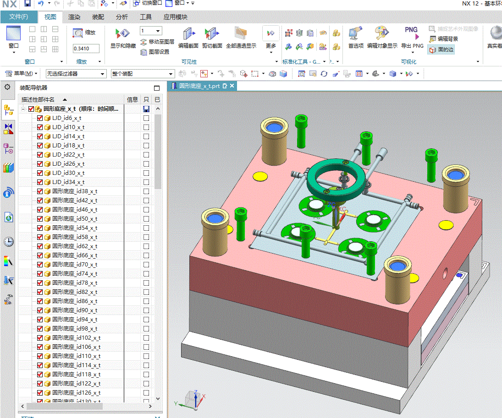Uncheck the LJD_id6_x_t component checkbox
The image size is (502, 418).
coord(40,118)
